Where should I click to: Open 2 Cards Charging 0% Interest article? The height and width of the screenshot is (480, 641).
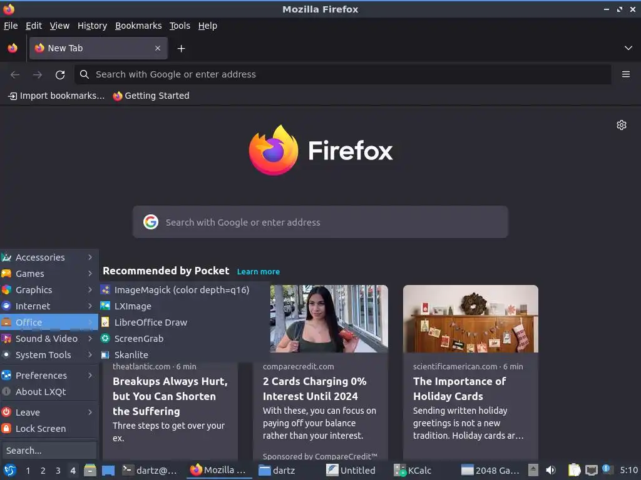[314, 389]
